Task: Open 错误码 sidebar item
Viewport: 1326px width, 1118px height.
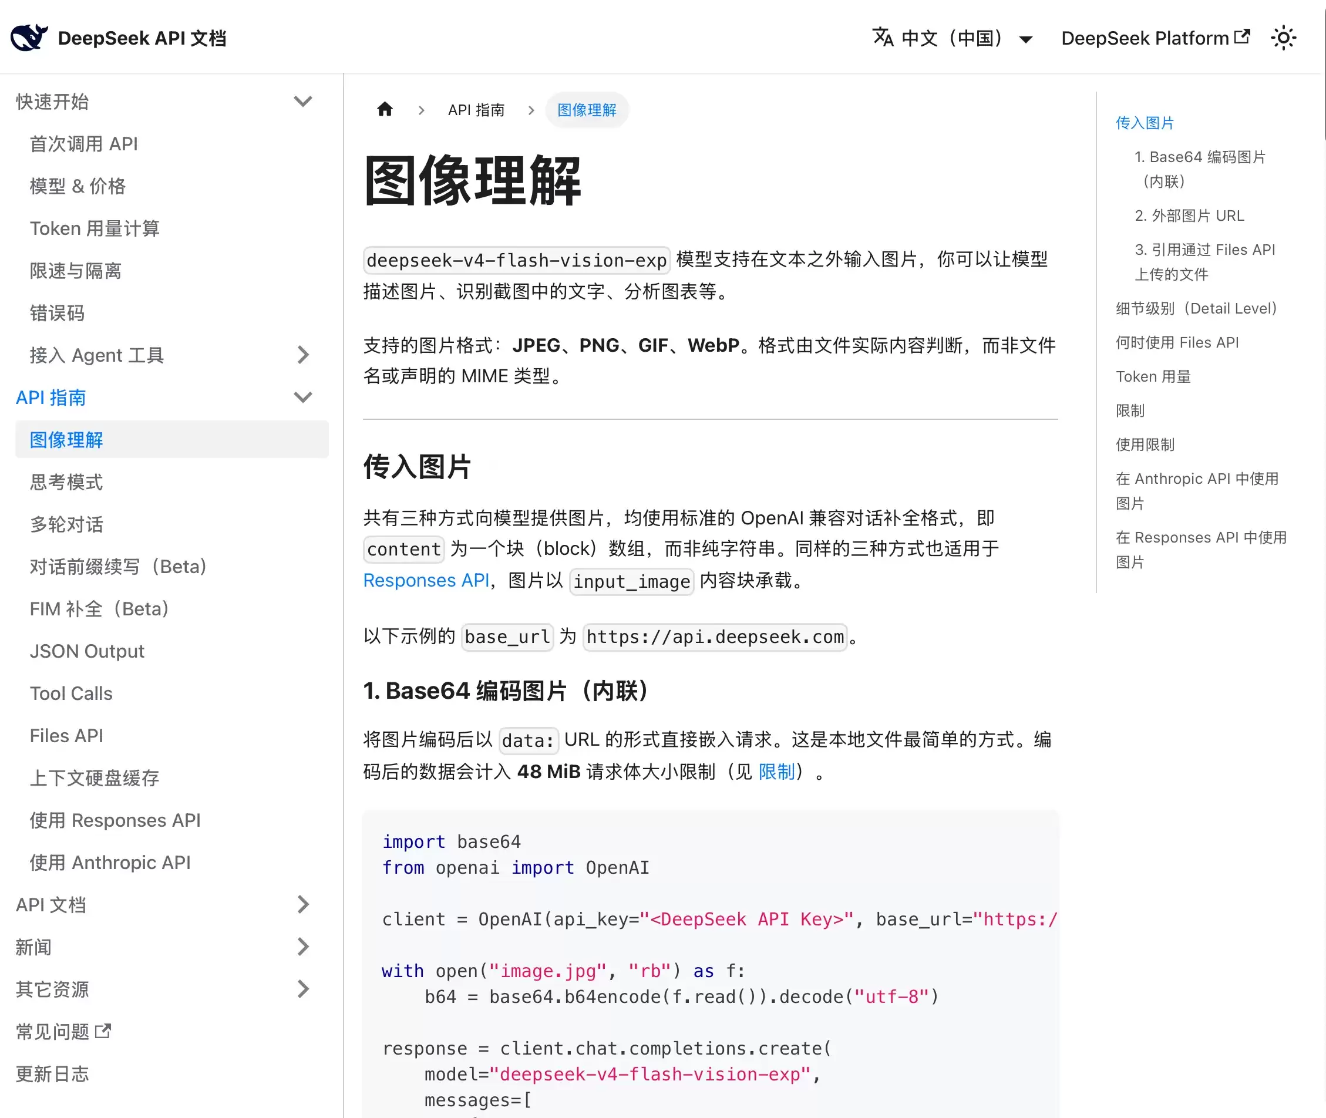Action: click(x=57, y=313)
